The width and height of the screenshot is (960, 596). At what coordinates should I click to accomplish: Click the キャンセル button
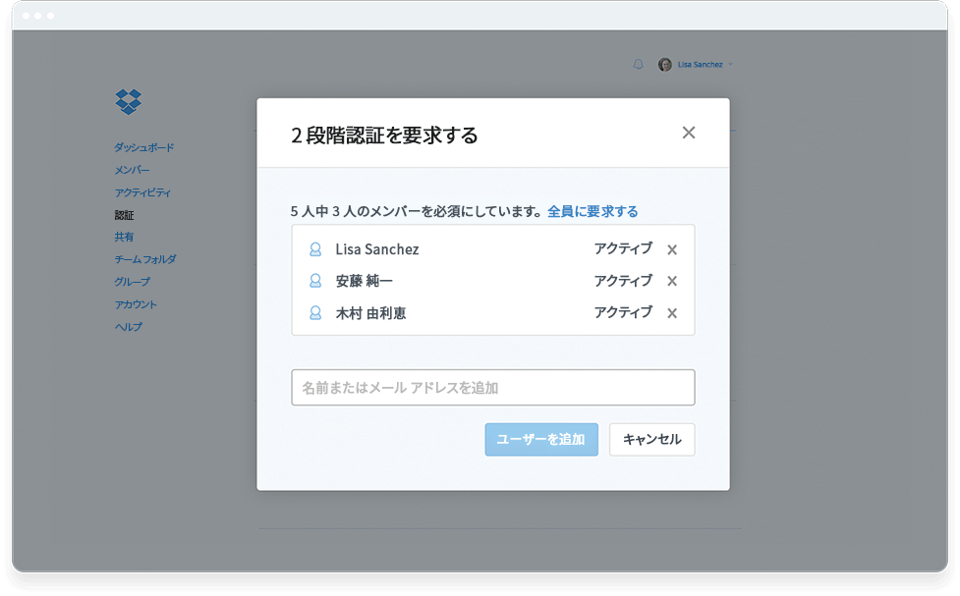coord(651,439)
